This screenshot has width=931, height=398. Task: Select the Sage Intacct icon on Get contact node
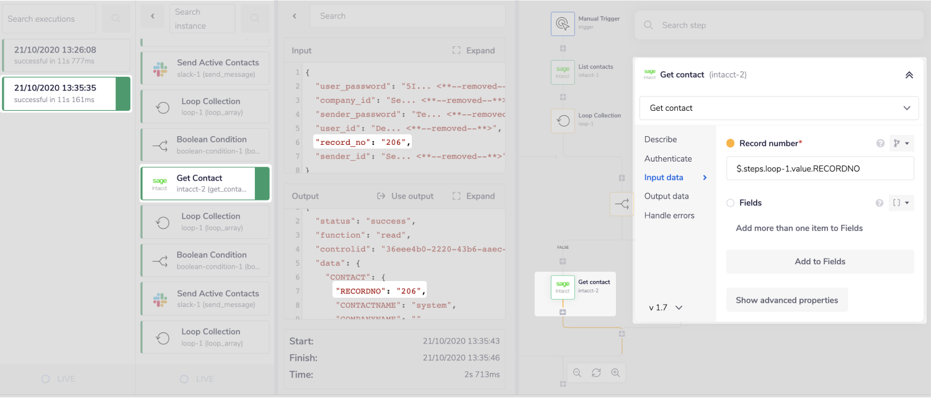pos(563,287)
